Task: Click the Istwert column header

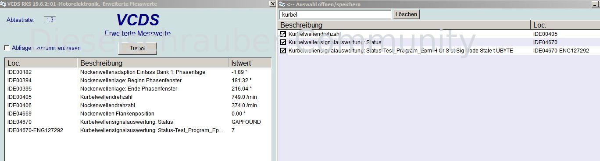Action: point(249,63)
